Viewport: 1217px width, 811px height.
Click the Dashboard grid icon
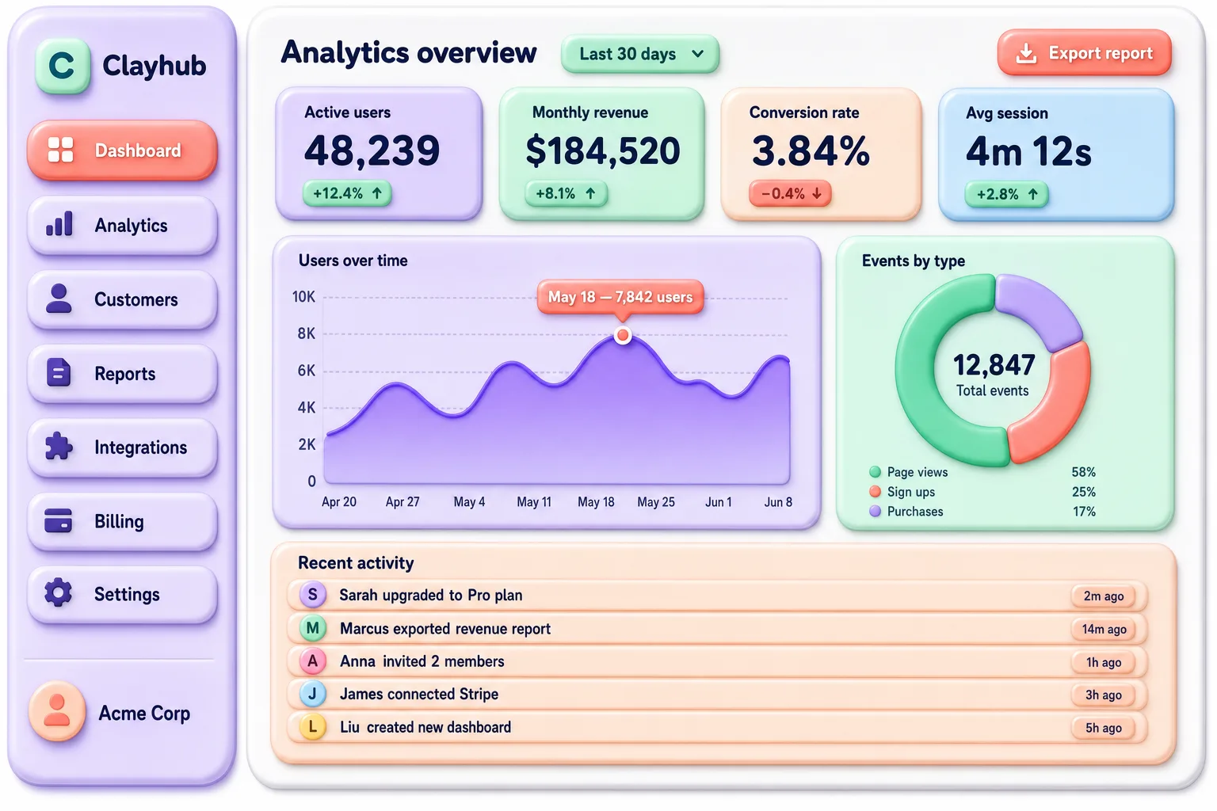click(60, 150)
